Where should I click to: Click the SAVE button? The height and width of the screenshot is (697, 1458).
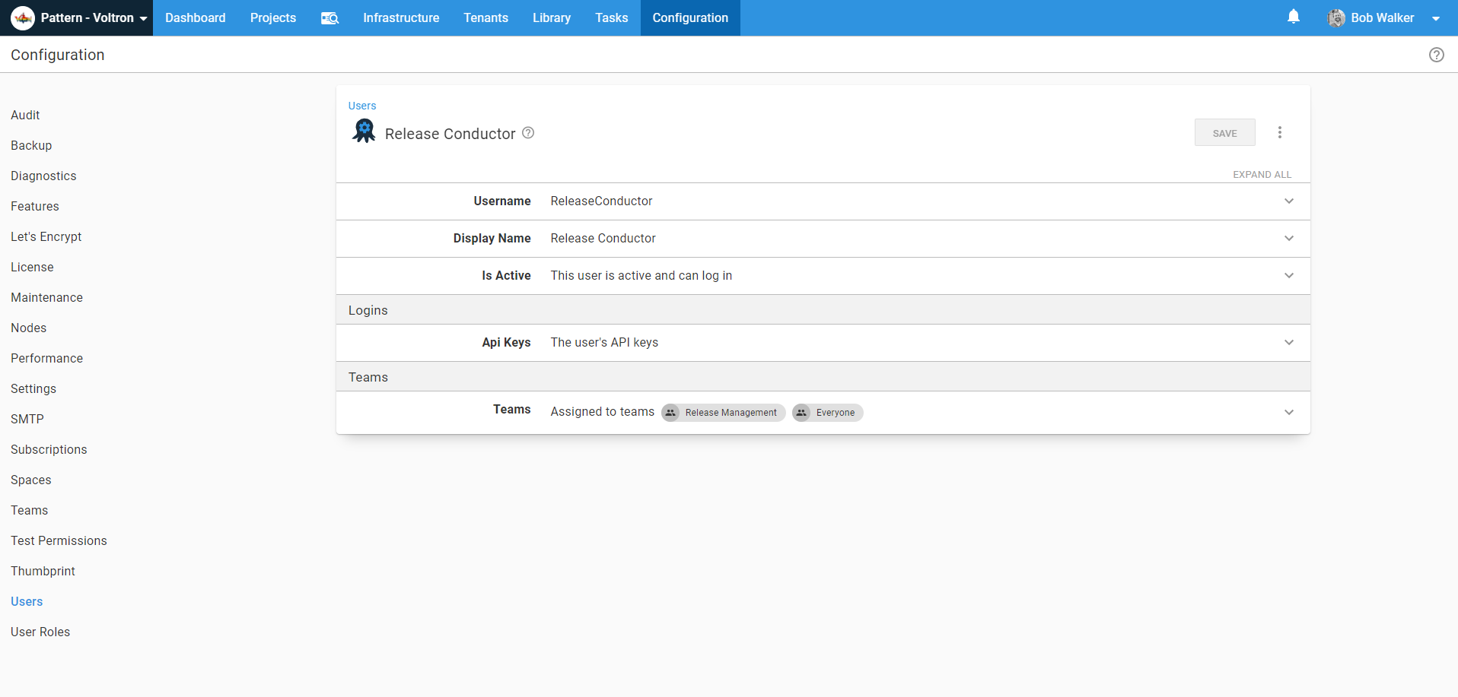tap(1224, 132)
